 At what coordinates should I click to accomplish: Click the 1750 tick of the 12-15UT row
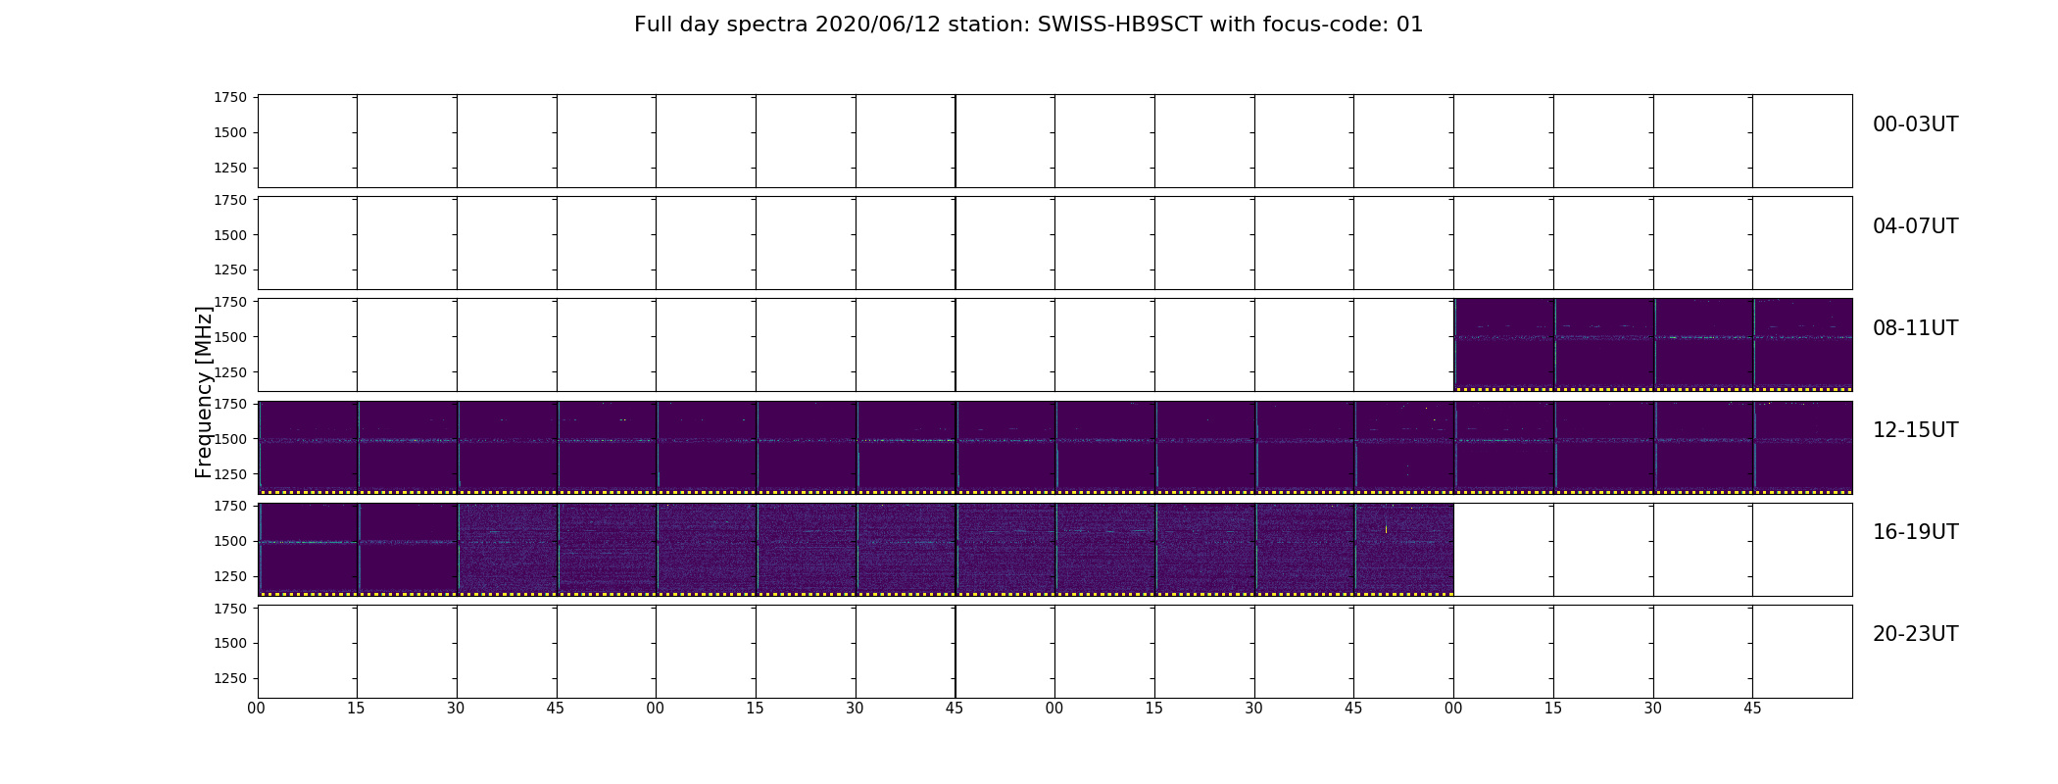point(229,404)
